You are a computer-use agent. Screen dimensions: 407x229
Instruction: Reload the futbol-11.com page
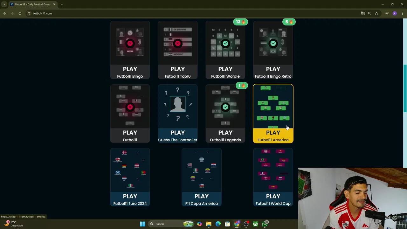click(20, 13)
